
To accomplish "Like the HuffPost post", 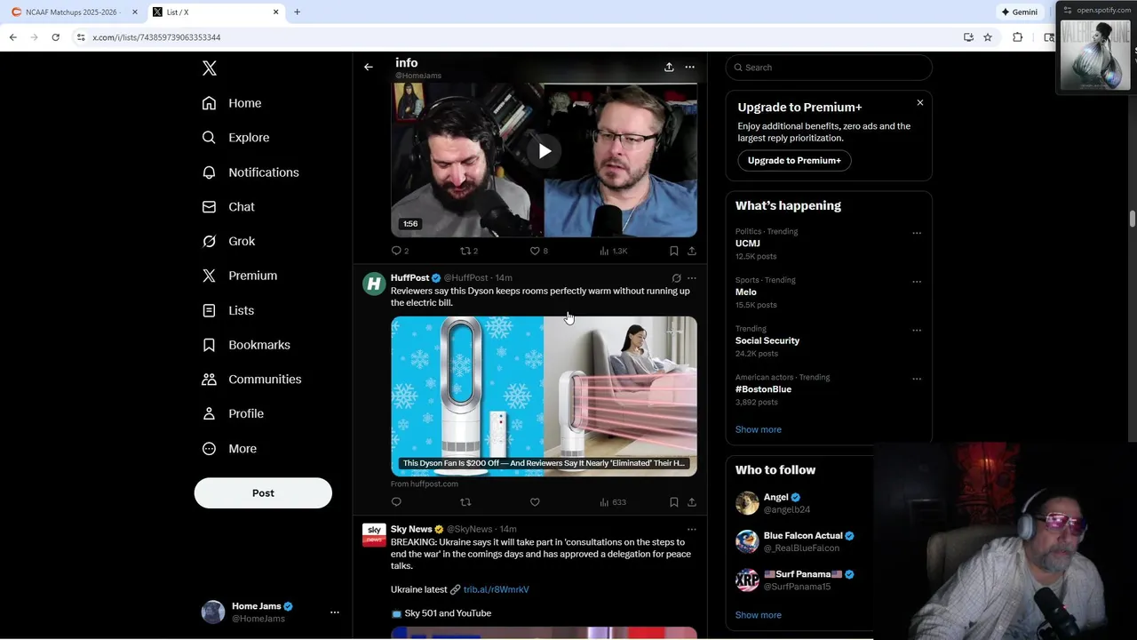I will coord(535,502).
